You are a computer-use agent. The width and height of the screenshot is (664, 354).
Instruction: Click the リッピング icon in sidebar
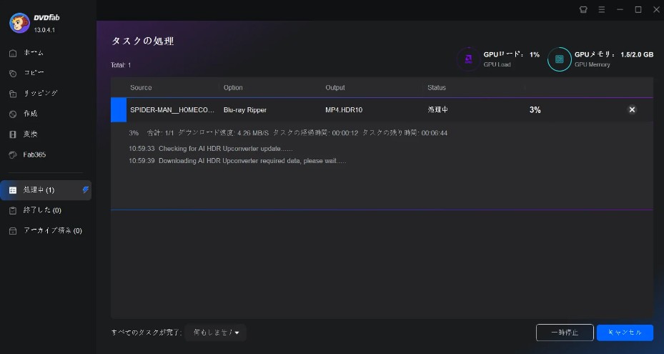(x=13, y=94)
